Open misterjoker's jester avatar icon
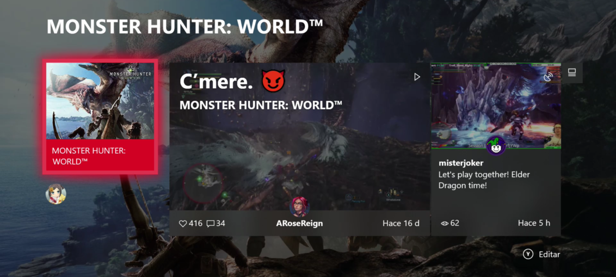Image resolution: width=616 pixels, height=277 pixels. coord(496,146)
